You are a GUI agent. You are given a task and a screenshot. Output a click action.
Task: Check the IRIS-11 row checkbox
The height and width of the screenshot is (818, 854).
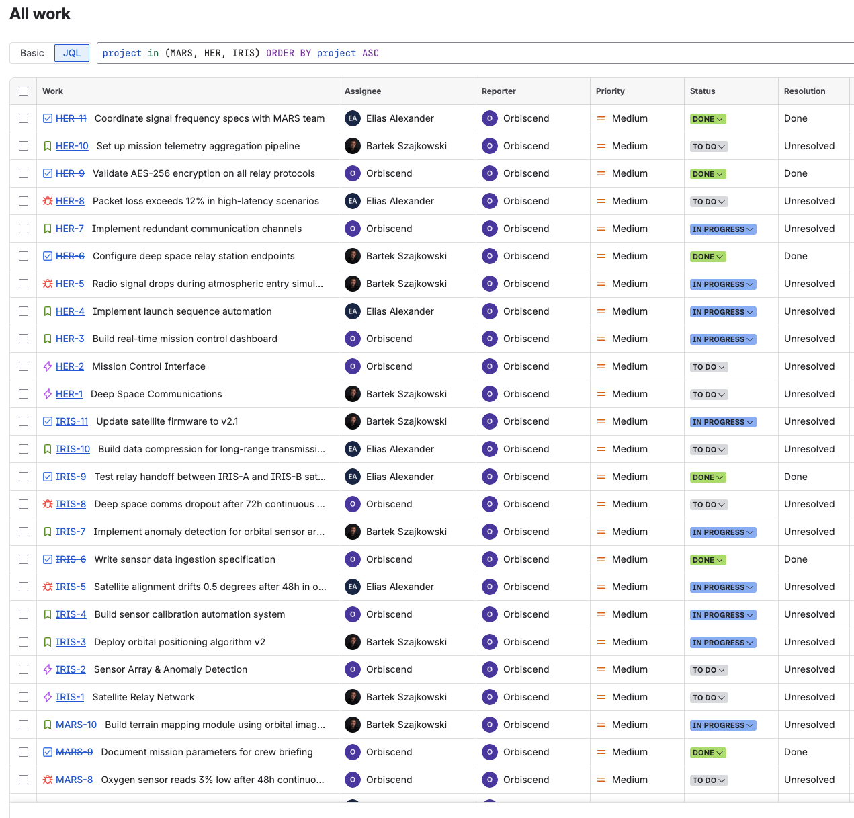(x=24, y=421)
